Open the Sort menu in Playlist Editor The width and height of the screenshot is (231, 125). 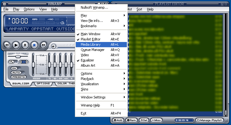(139, 9)
